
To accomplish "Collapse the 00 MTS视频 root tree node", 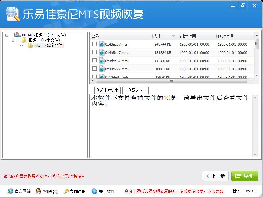I will point(7,35).
